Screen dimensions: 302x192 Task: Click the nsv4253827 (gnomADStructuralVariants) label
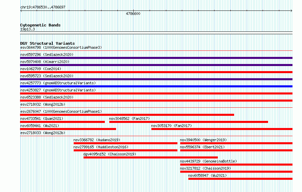pyautogui.click(x=58, y=90)
